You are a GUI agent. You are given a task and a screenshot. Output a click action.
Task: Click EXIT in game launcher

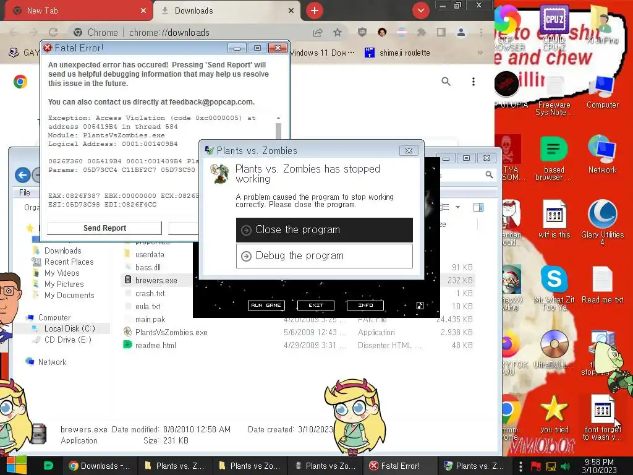[x=316, y=306]
